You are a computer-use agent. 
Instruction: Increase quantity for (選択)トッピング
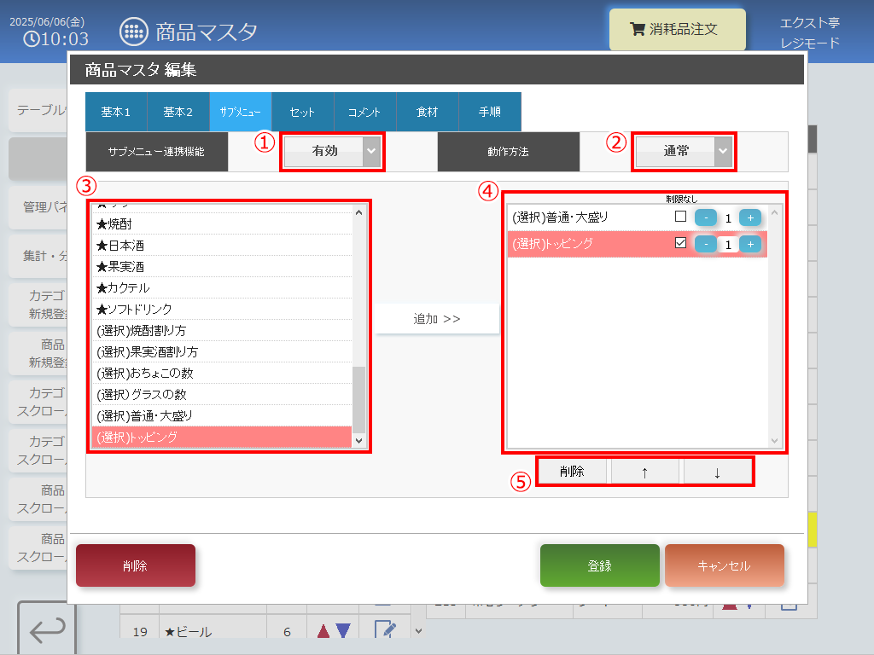(750, 244)
